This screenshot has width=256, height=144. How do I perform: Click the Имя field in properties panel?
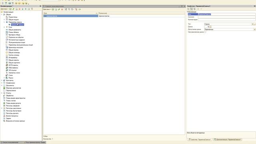click(227, 14)
